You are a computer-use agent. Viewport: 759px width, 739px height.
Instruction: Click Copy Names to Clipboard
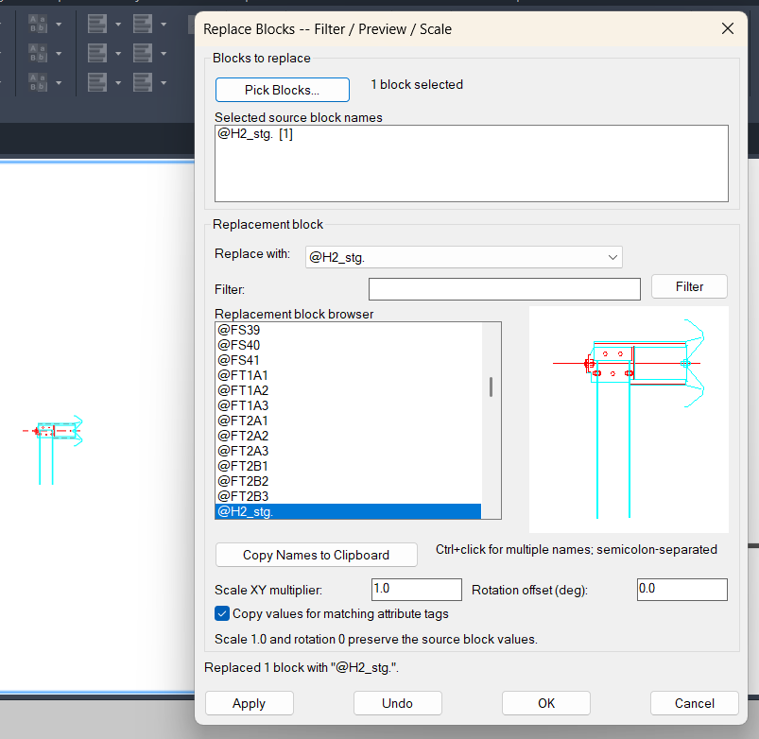(316, 555)
